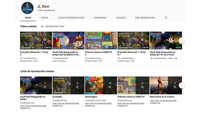The height and width of the screenshot is (114, 199).
Task: Click 'Actualizado ayer' under Pokemon Iberia playlist
Action: 125,100
